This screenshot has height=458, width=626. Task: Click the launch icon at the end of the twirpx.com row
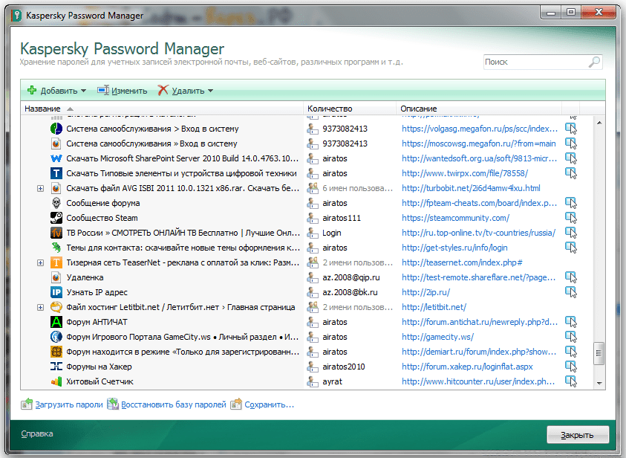[571, 173]
